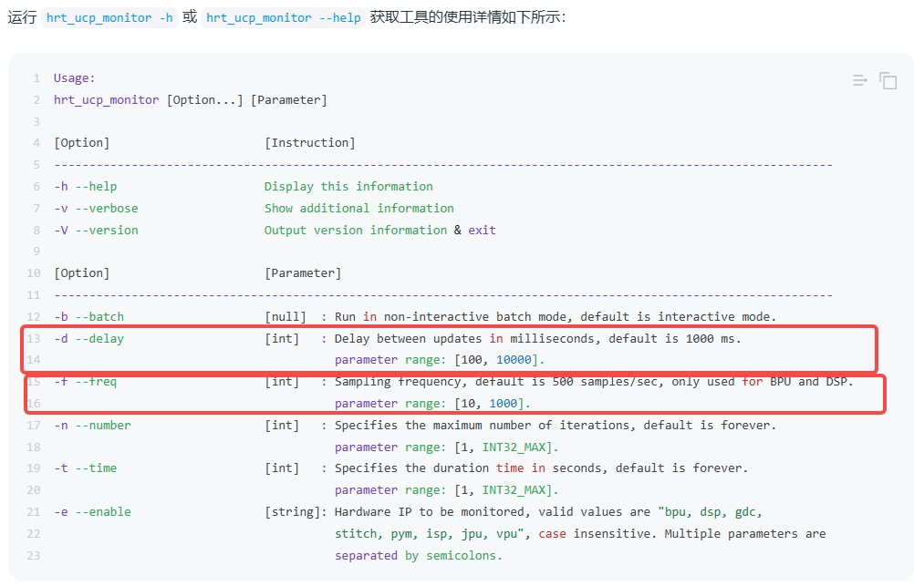Click the "-h --help" option text
The width and height of the screenshot is (914, 586).
tap(86, 187)
